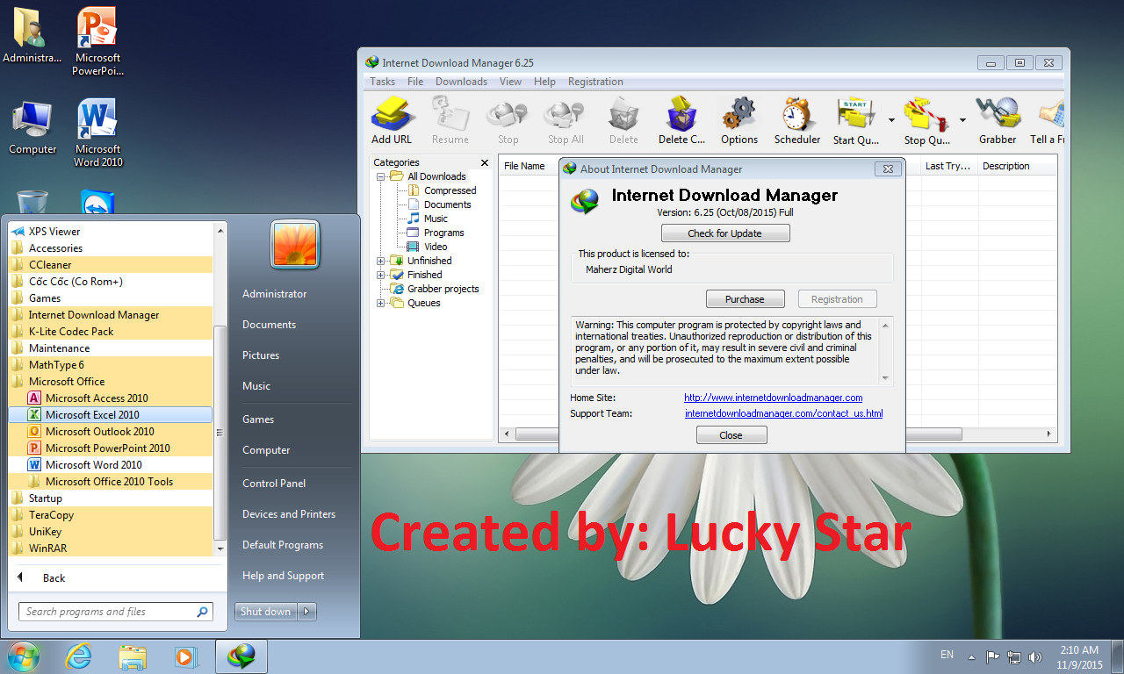Screen dimensions: 1124x674
Task: Click the File Name column header
Action: coord(530,166)
